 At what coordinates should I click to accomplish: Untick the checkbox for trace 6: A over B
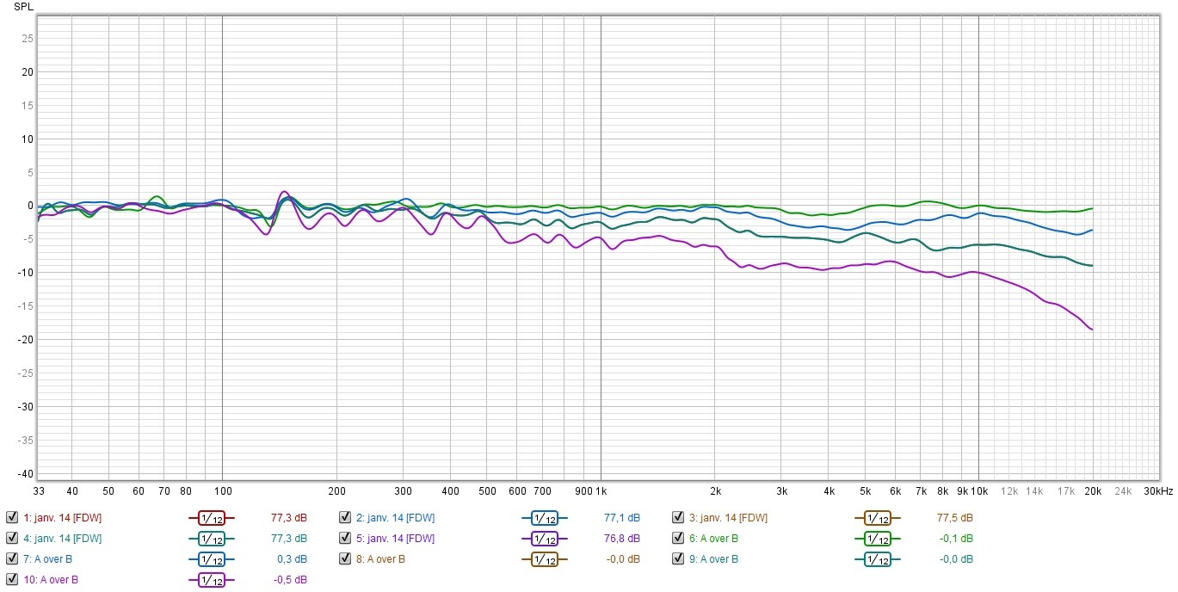coord(678,539)
